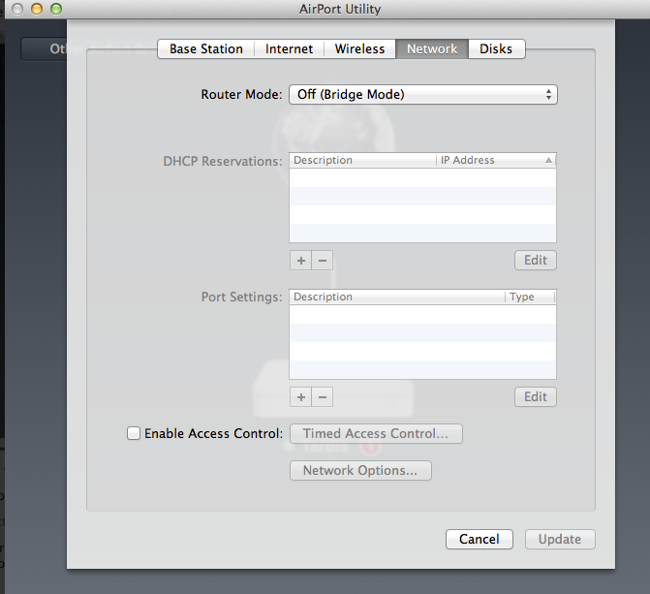Click the Router Mode stepper arrows
650x594 pixels.
coord(548,95)
